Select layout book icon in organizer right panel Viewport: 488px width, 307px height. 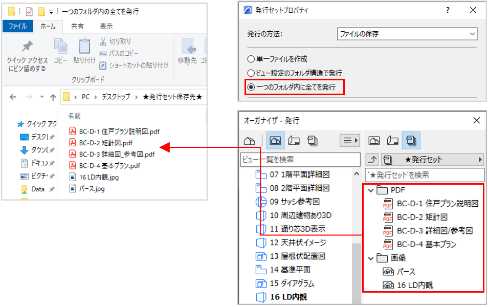click(x=392, y=141)
